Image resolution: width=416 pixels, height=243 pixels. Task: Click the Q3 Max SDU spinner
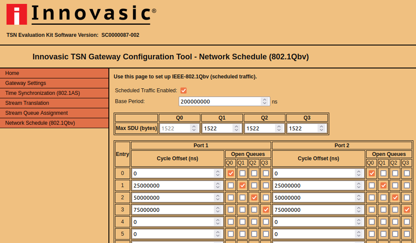pos(321,129)
